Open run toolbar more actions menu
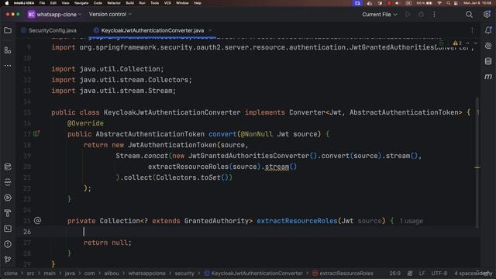Screen dimensions: 496x279 (x=434, y=15)
